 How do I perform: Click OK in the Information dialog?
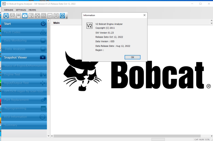[x=132, y=57]
